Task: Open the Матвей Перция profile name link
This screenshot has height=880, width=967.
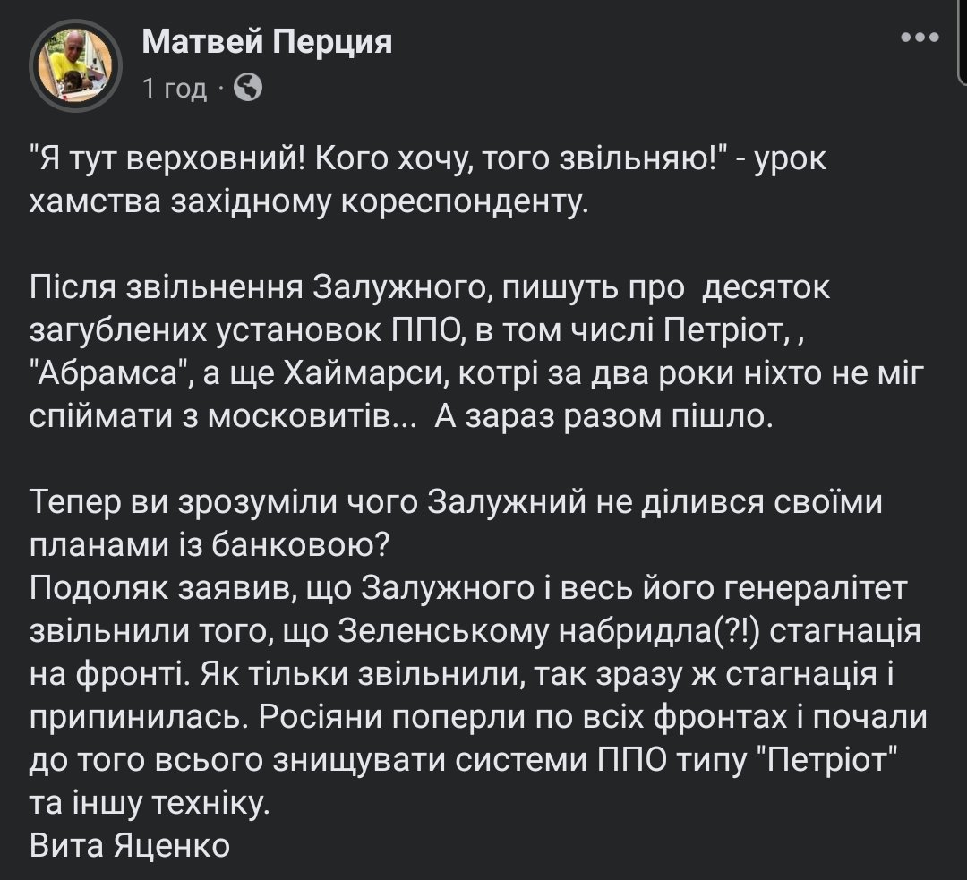Action: 267,41
